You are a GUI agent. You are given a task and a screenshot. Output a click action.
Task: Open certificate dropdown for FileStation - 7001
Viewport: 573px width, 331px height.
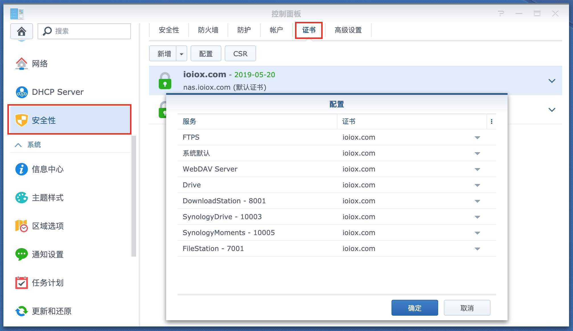click(477, 249)
